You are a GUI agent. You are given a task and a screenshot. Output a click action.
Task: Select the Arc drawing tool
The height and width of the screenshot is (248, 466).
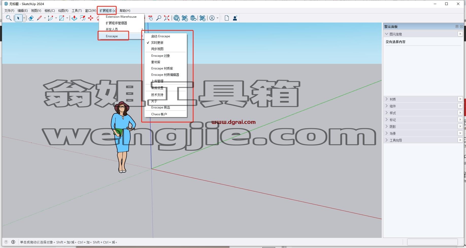(51, 18)
